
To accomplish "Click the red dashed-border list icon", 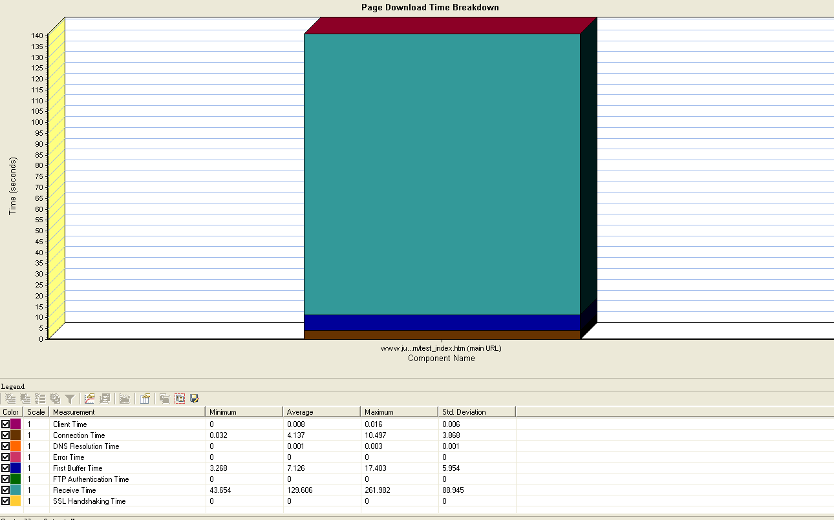I will pyautogui.click(x=180, y=399).
